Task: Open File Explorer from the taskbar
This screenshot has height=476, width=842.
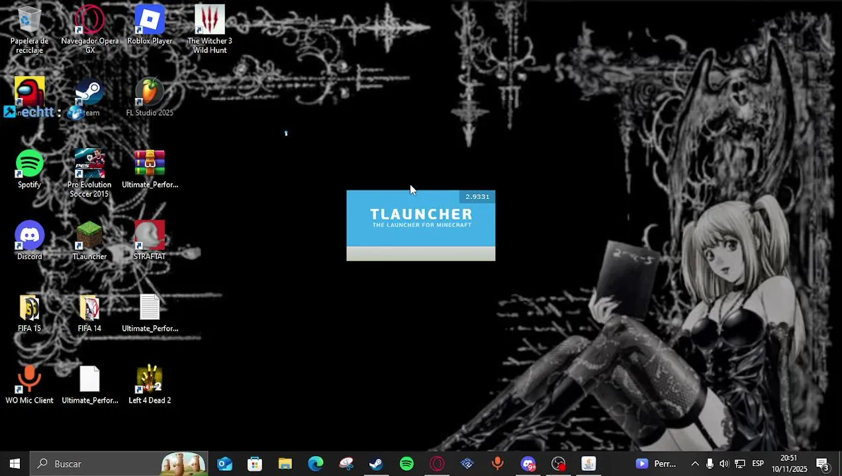Action: (285, 464)
